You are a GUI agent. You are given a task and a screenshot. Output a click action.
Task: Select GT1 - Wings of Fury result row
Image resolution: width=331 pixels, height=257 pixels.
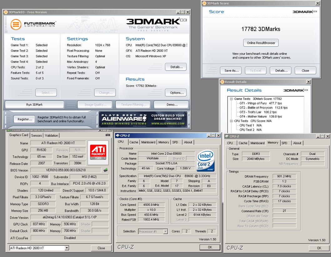(260, 103)
